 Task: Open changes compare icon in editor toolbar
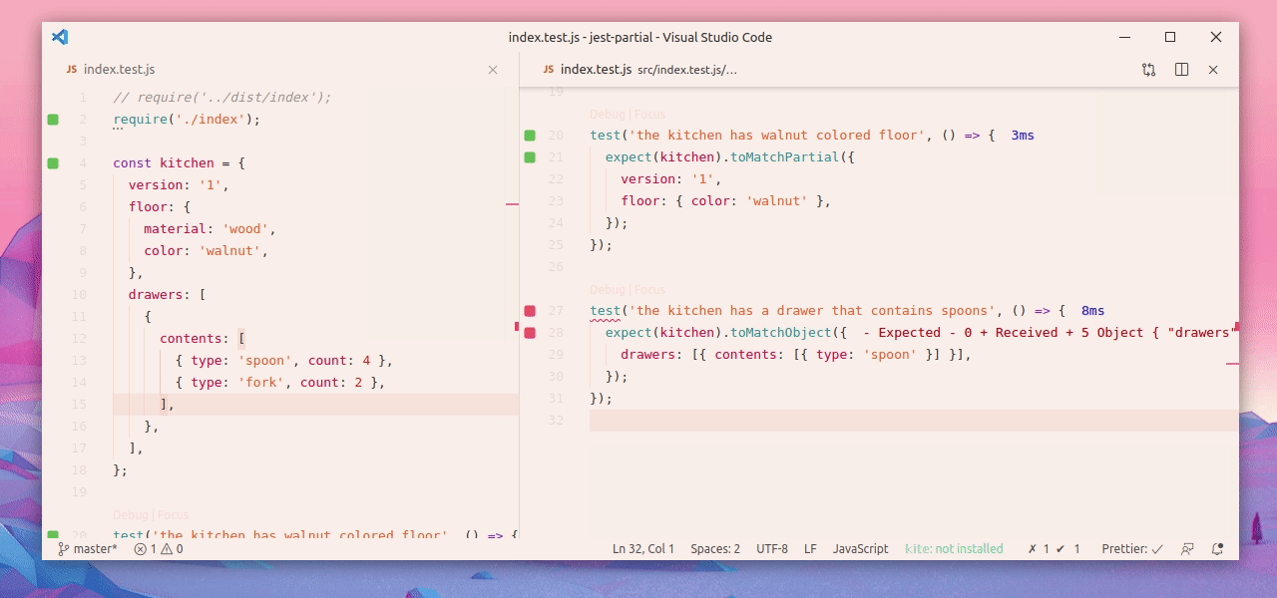tap(1149, 70)
